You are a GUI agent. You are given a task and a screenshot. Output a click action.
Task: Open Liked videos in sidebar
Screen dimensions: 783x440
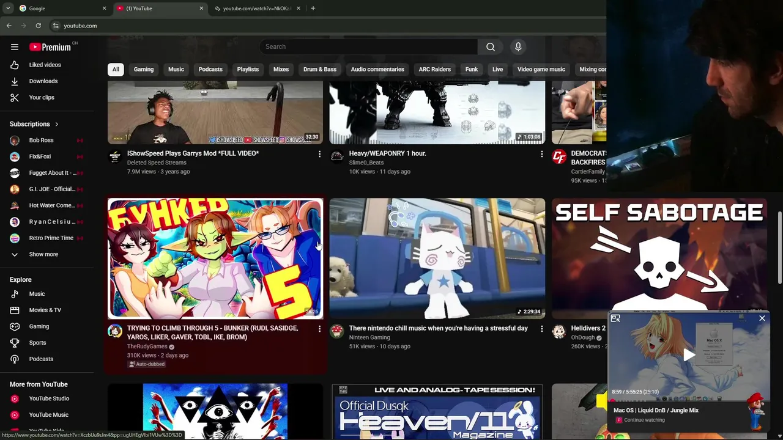45,65
